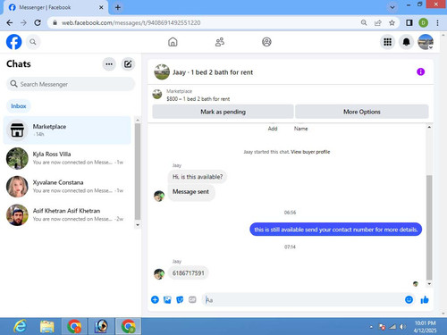Focus the Search Messenger field
The width and height of the screenshot is (447, 335).
click(71, 84)
